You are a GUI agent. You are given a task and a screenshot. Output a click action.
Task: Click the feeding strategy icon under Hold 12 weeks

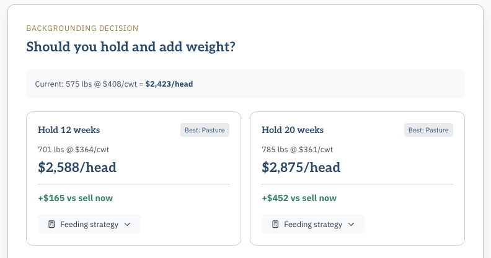(52, 225)
